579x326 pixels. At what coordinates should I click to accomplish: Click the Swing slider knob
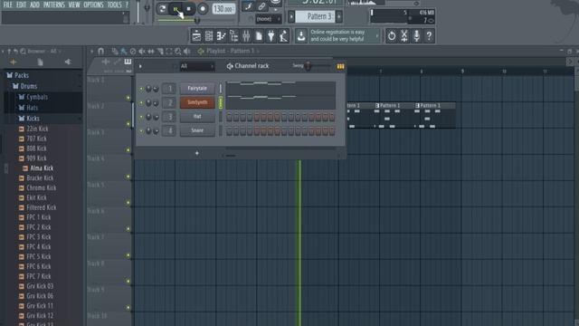point(308,66)
